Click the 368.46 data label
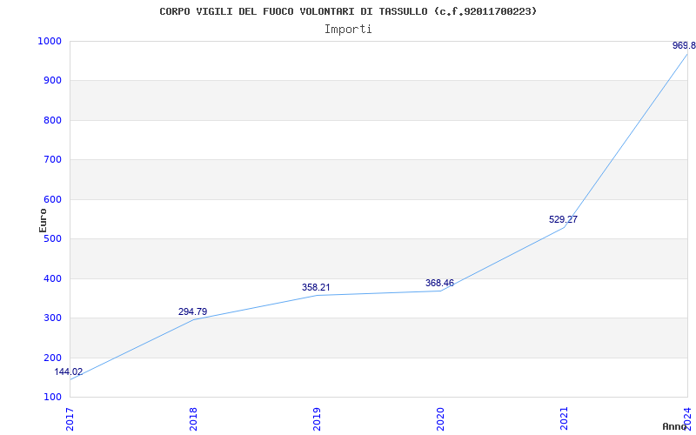The width and height of the screenshot is (696, 435). tap(439, 283)
